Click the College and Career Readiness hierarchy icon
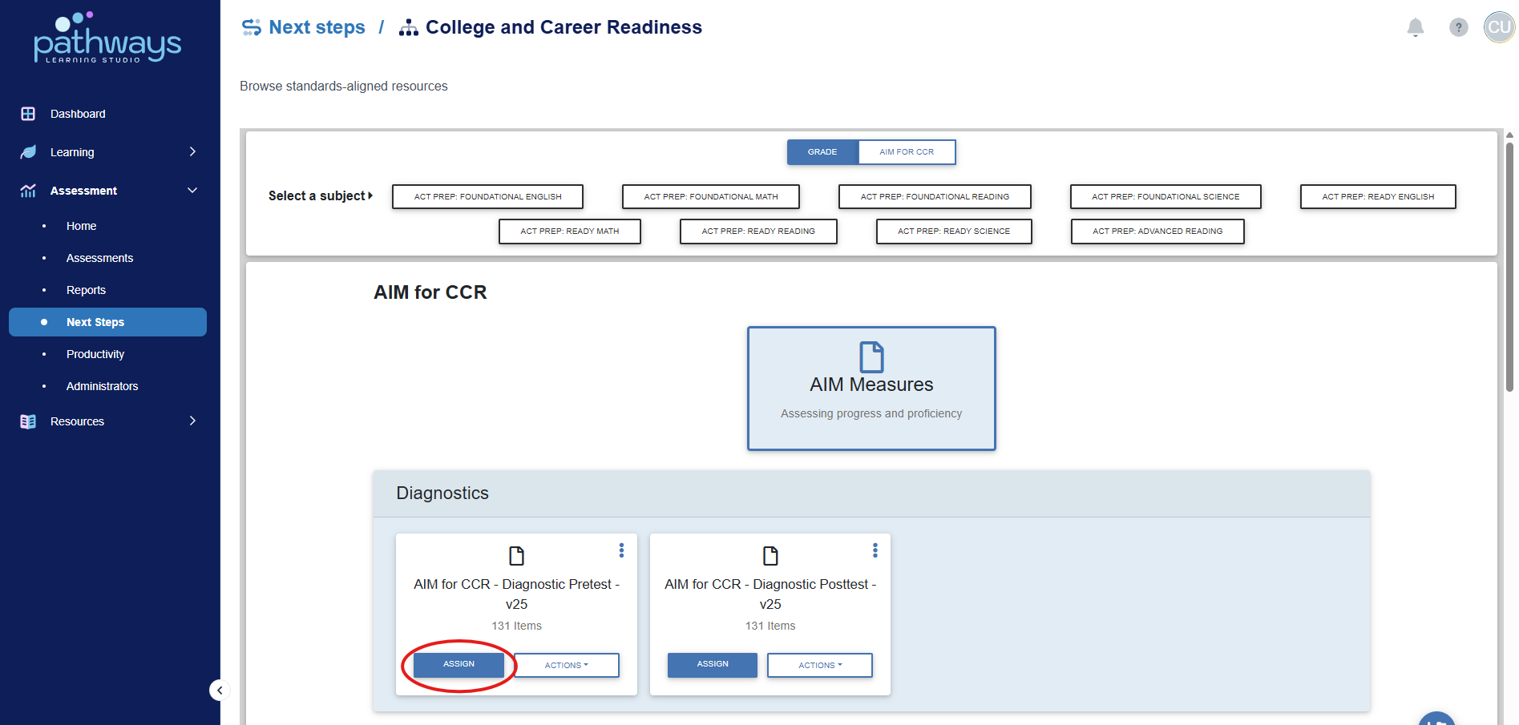The height and width of the screenshot is (725, 1519). [409, 27]
